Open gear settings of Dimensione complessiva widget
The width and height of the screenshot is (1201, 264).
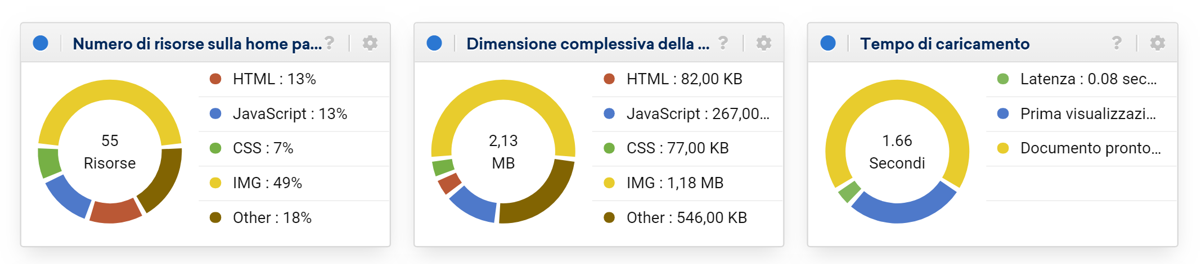[763, 43]
